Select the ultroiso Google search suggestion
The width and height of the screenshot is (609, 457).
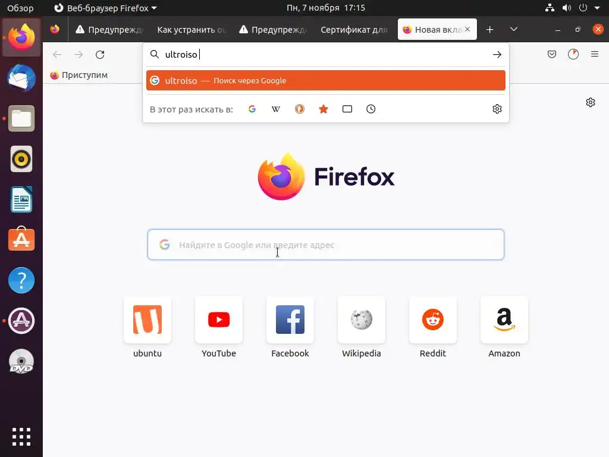325,80
